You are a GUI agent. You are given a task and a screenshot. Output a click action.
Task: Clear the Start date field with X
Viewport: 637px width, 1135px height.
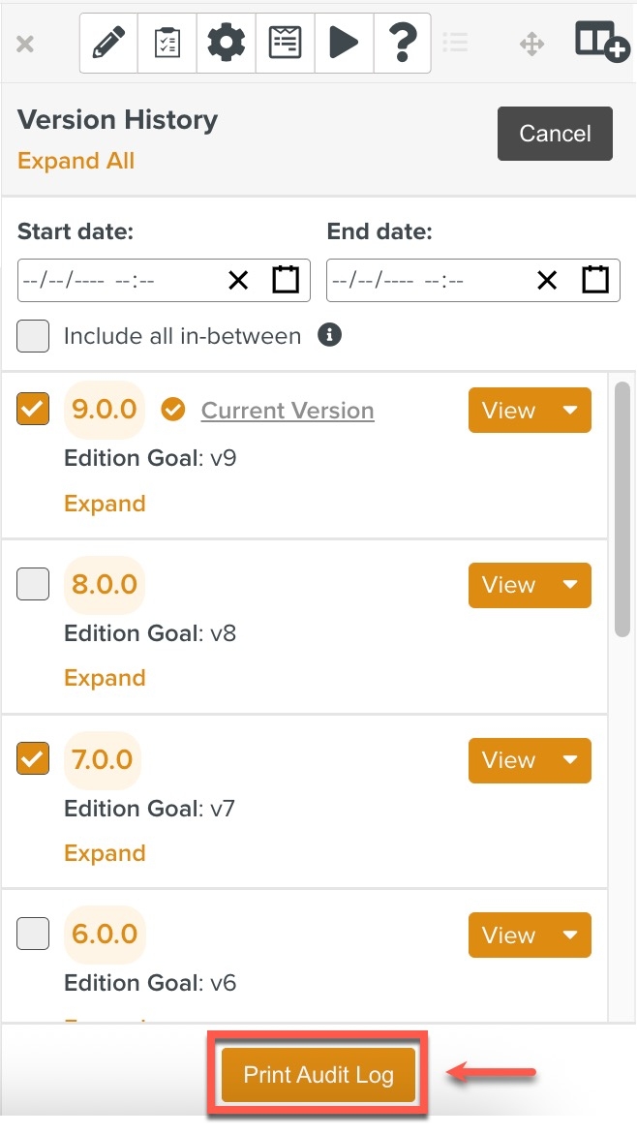(238, 281)
